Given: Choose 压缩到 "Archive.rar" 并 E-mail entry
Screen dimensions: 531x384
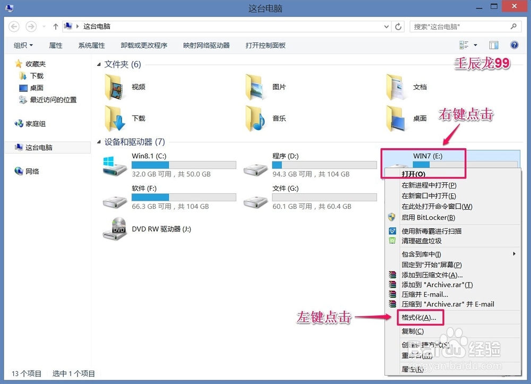Looking at the screenshot, I should point(448,304).
